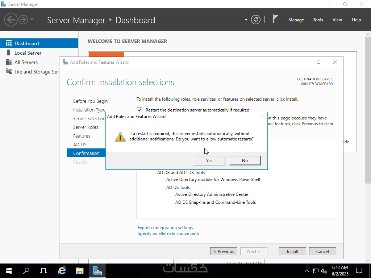This screenshot has width=371, height=278.
Task: Click the muted volume icon in tray
Action: tap(324, 271)
